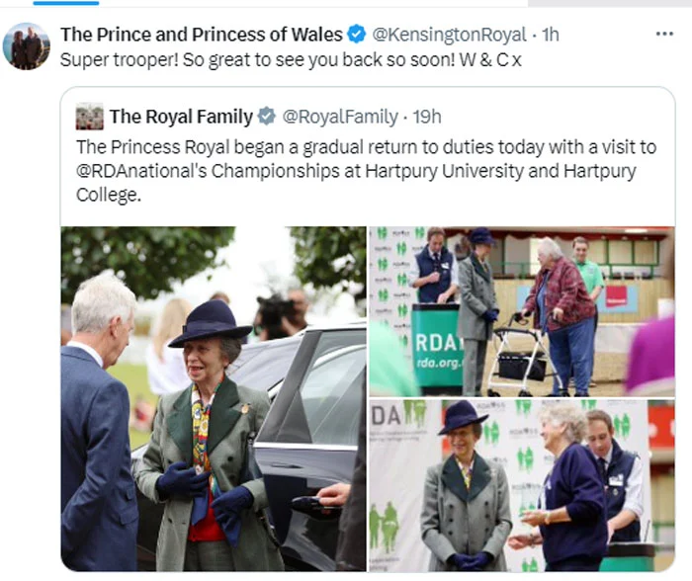Click the grey verified badge beside Royal Family
Viewport: 692px width, 581px height.
click(x=267, y=117)
